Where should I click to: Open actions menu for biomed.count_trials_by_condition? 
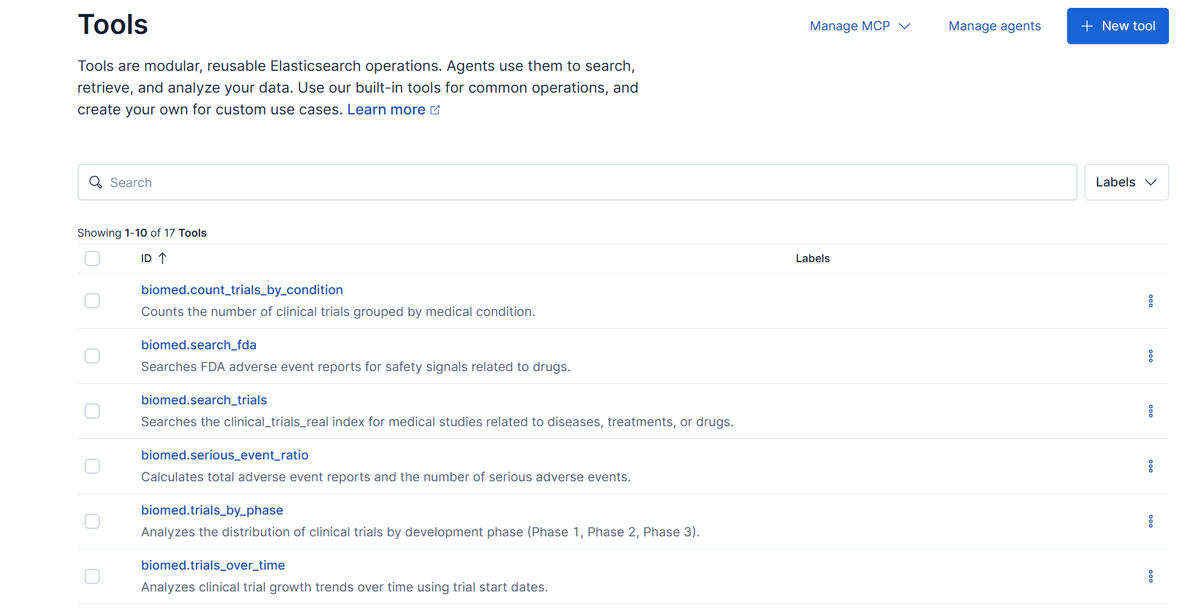(1150, 301)
